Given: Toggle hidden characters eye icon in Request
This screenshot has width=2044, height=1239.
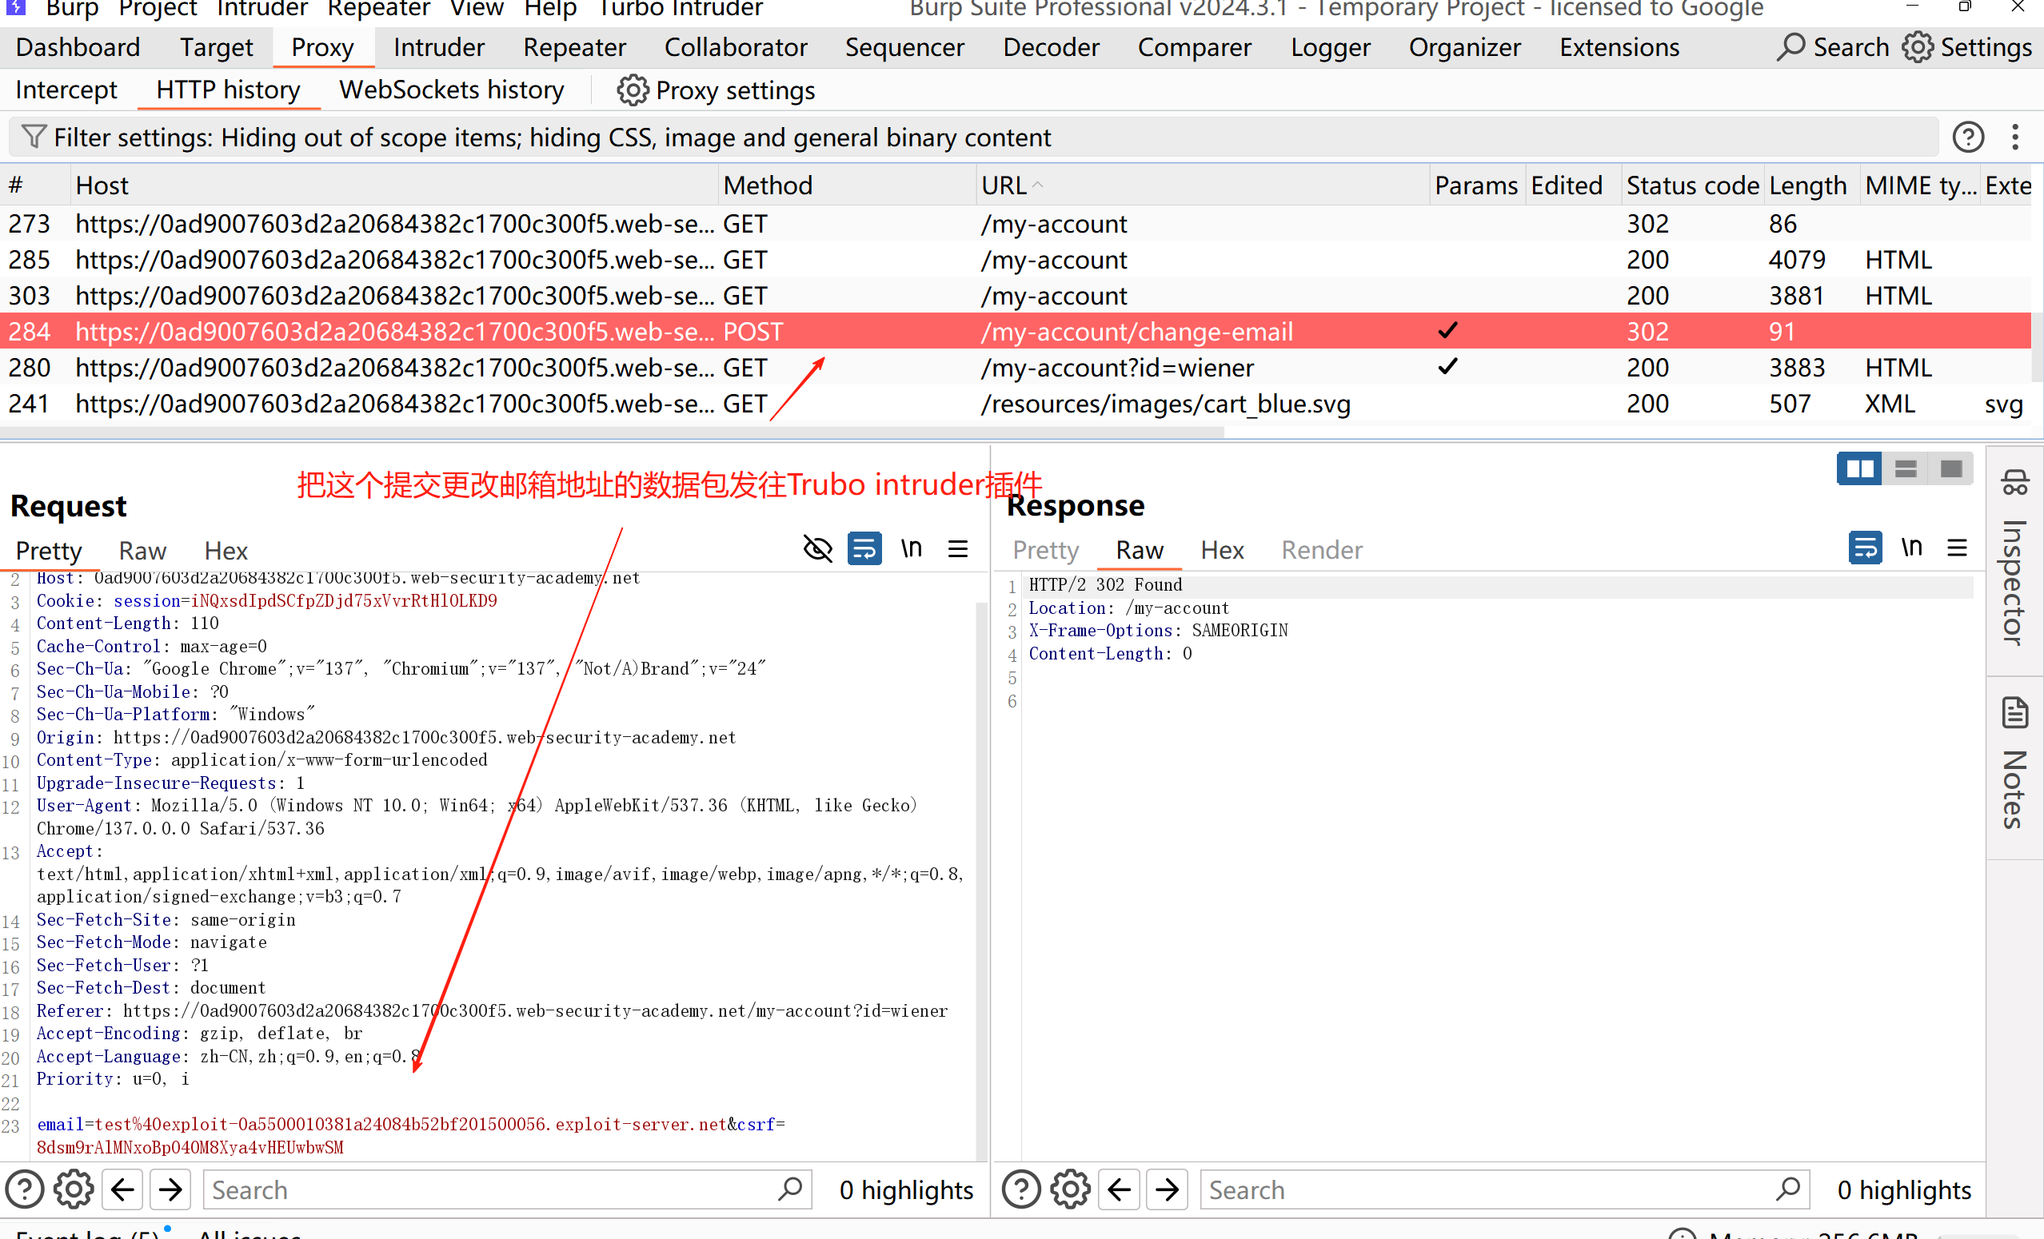Looking at the screenshot, I should tap(817, 548).
